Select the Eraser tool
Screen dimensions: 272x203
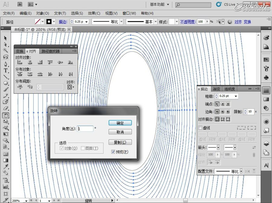point(6,108)
